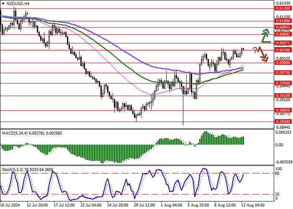
Task: Click the NZDUSD,H4 chart title
Action: [18, 3]
